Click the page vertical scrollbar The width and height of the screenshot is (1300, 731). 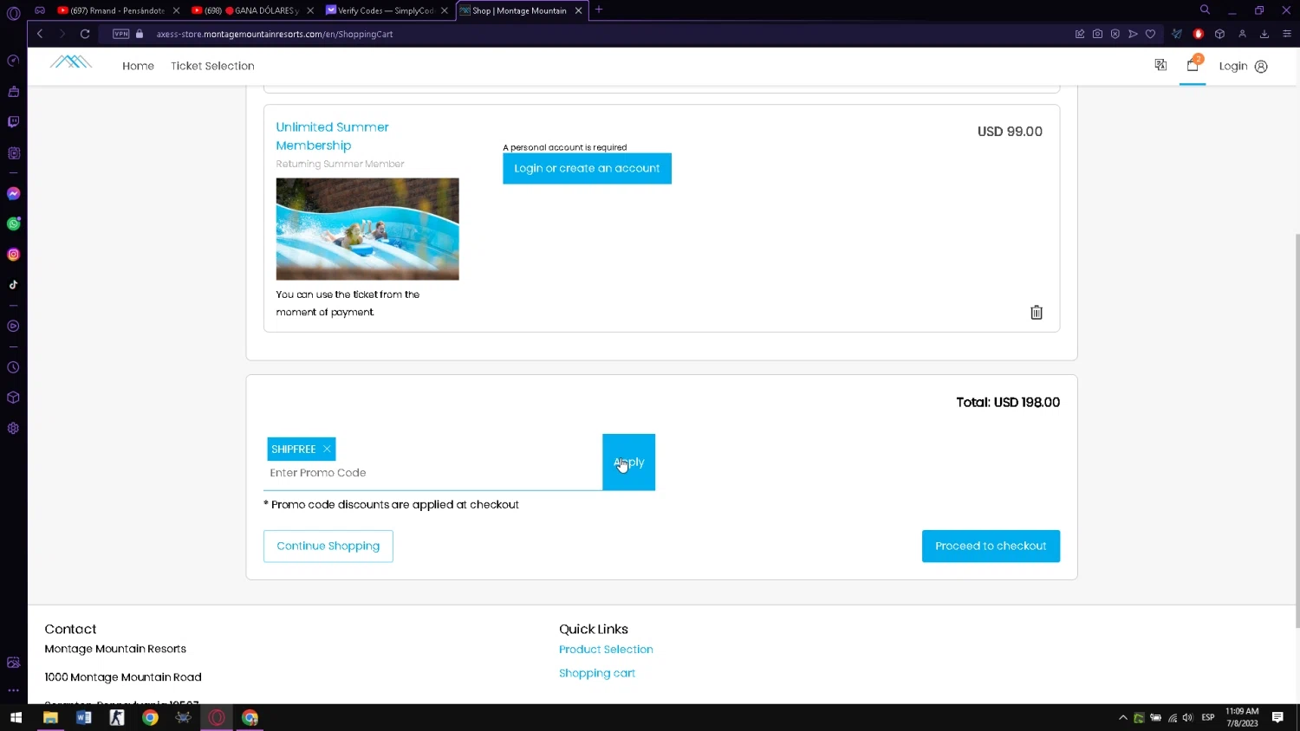1297,430
